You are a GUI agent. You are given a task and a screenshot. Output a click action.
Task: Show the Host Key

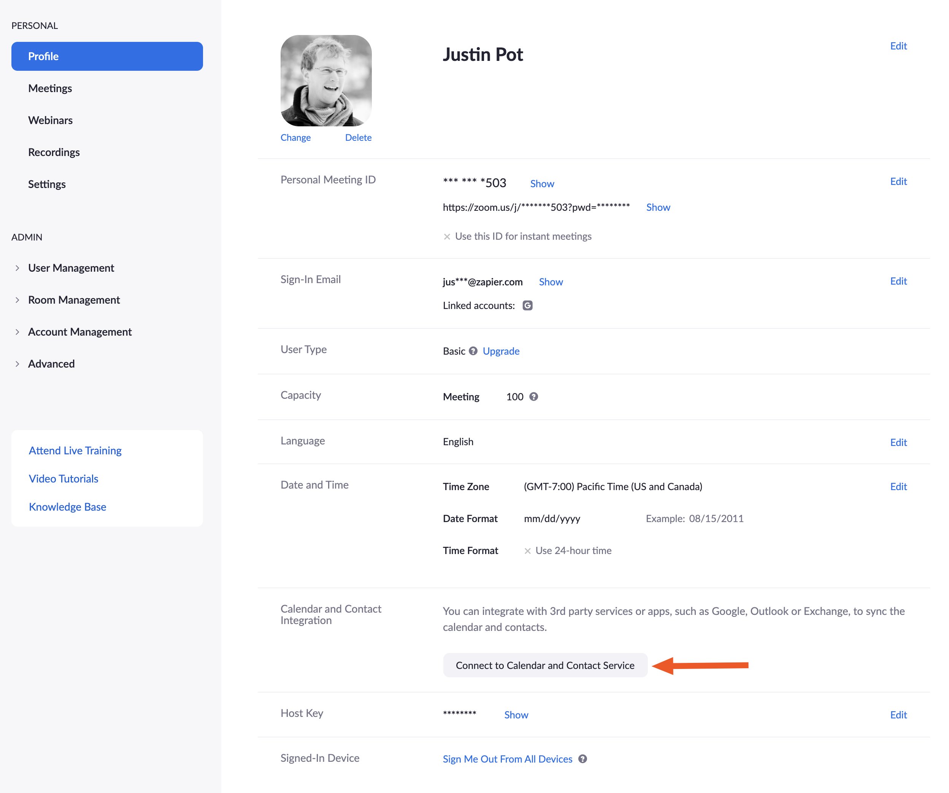pyautogui.click(x=516, y=715)
